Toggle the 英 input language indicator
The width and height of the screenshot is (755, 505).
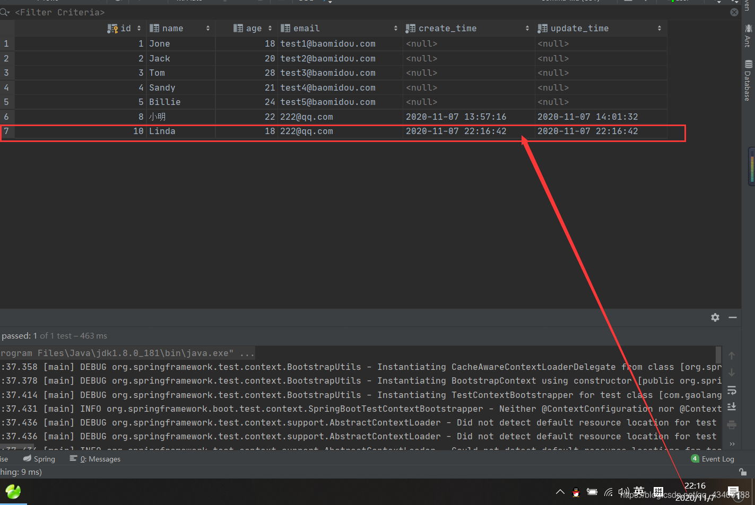pos(639,491)
